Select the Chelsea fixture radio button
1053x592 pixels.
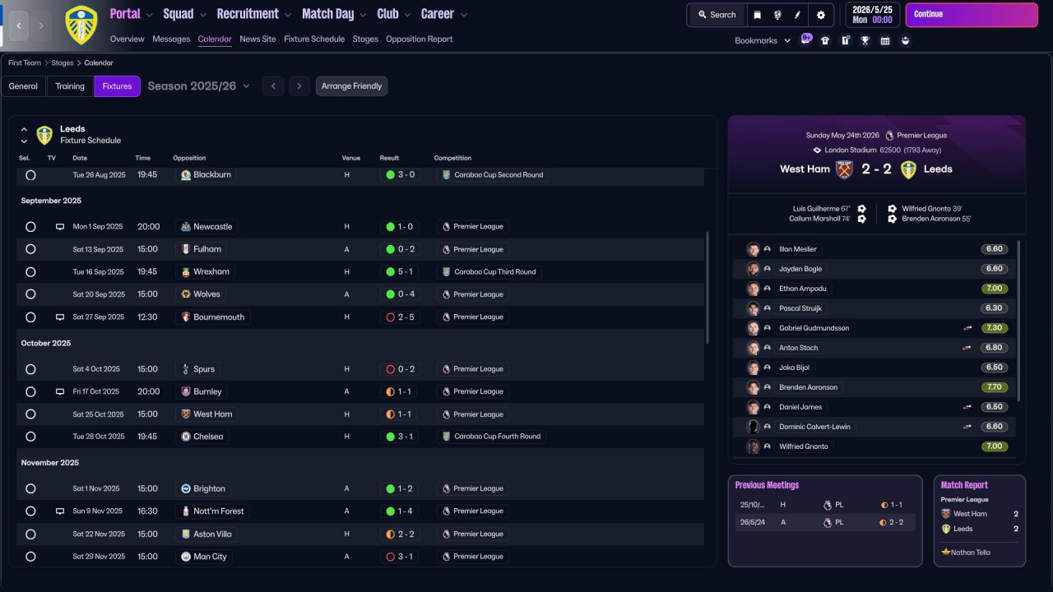click(30, 437)
